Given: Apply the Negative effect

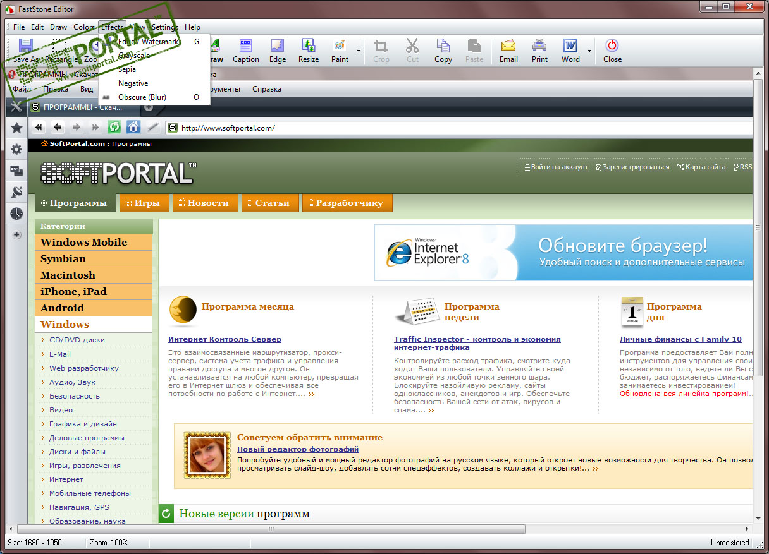Looking at the screenshot, I should tap(154, 83).
